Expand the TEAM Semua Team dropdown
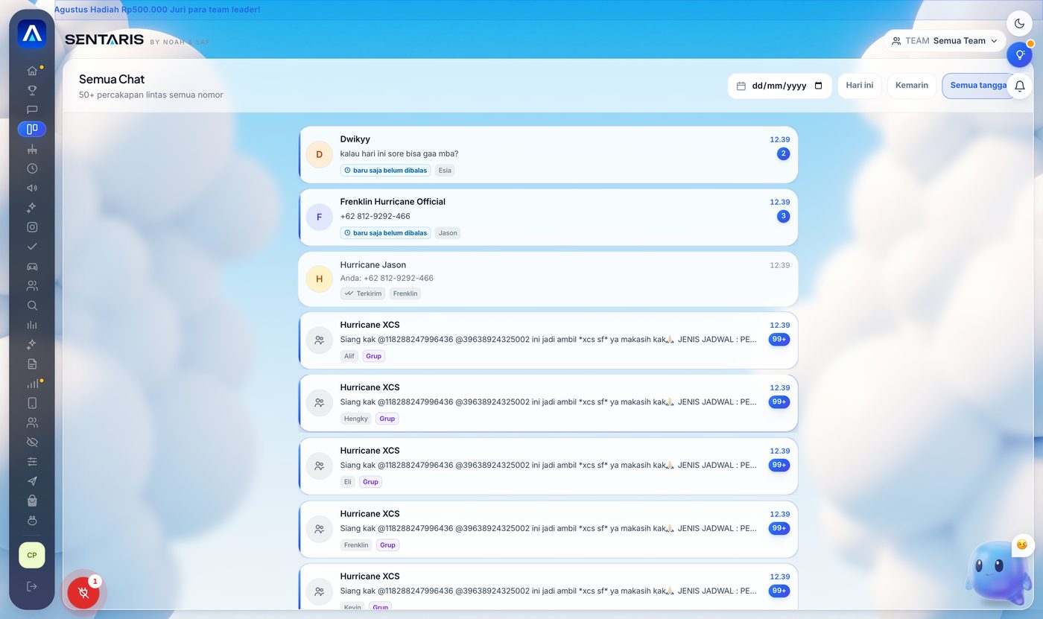This screenshot has height=619, width=1043. [x=945, y=41]
